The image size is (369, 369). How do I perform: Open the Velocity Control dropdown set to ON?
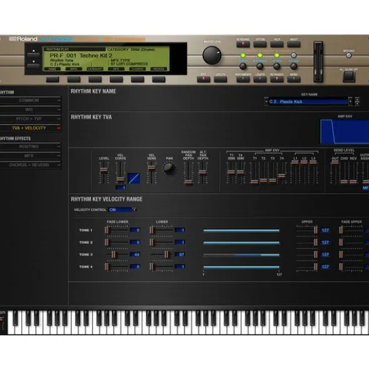point(122,210)
